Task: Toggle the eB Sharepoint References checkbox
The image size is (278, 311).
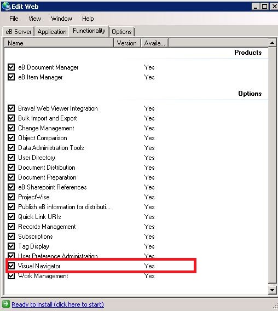Action: (11, 187)
